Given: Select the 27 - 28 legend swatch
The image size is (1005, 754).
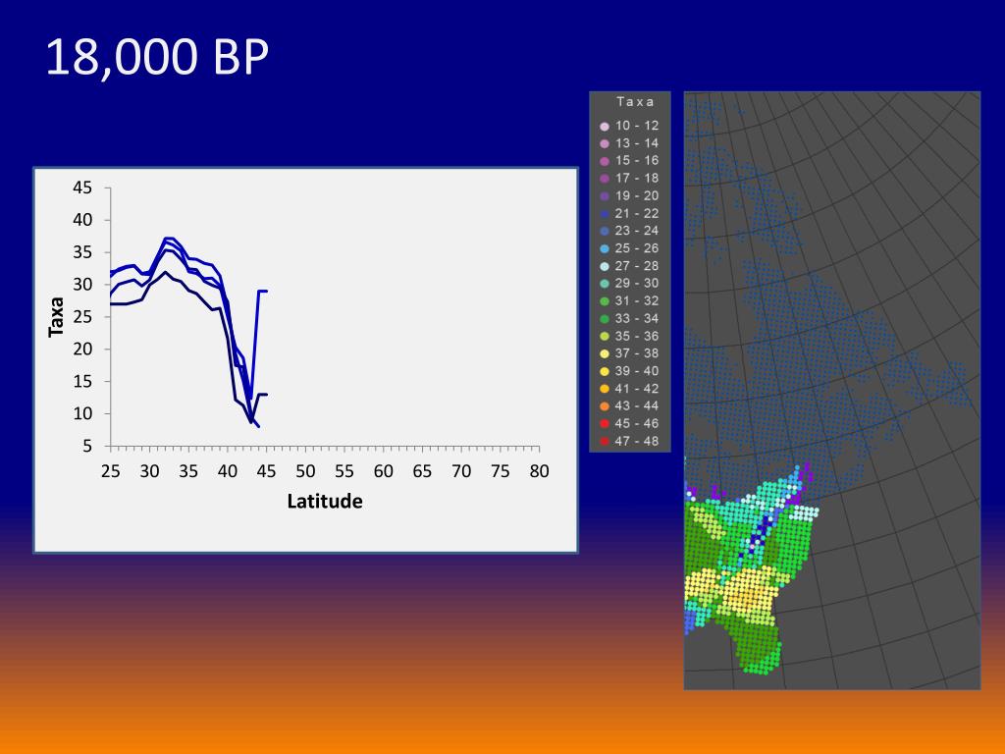Looking at the screenshot, I should (604, 266).
